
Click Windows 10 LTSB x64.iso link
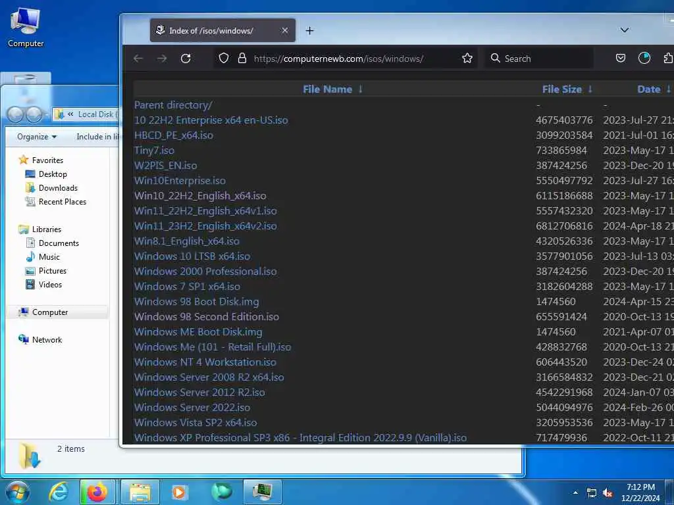[192, 256]
